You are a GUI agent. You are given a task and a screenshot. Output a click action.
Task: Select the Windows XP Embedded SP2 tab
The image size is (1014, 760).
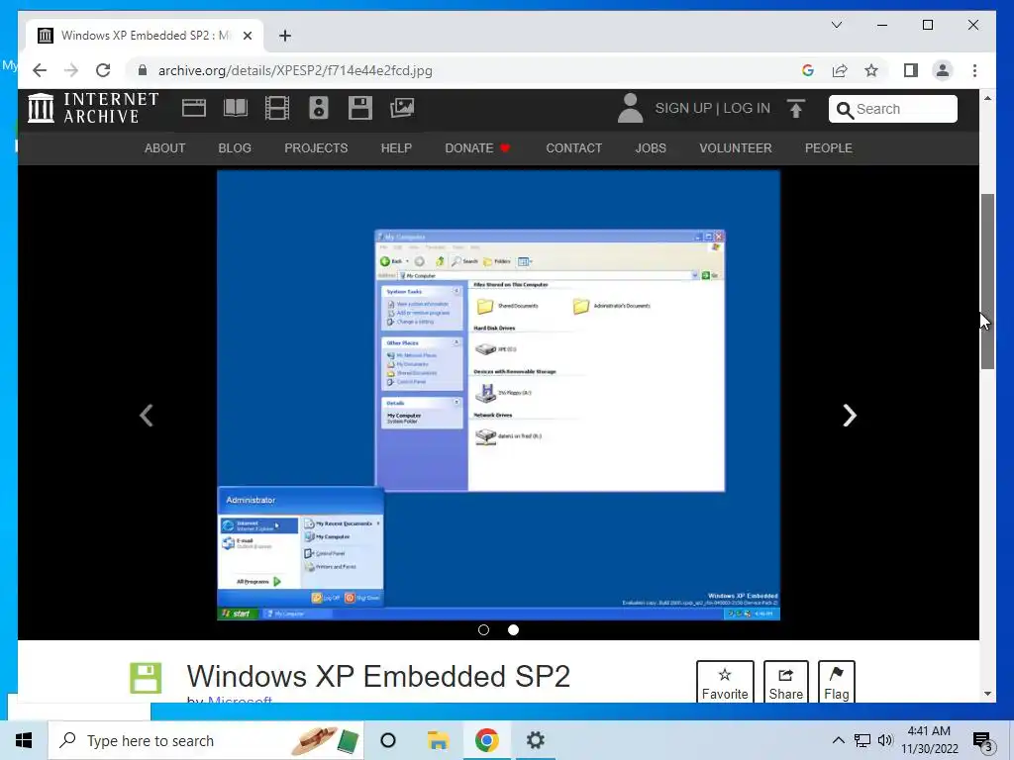point(145,36)
